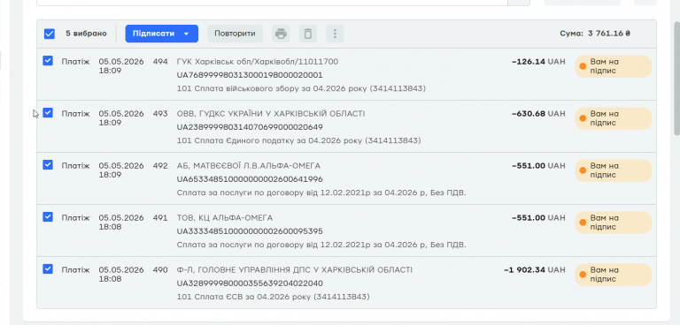This screenshot has width=680, height=325.
Task: Select IBAN UA768999980313000198000020001
Action: [250, 75]
